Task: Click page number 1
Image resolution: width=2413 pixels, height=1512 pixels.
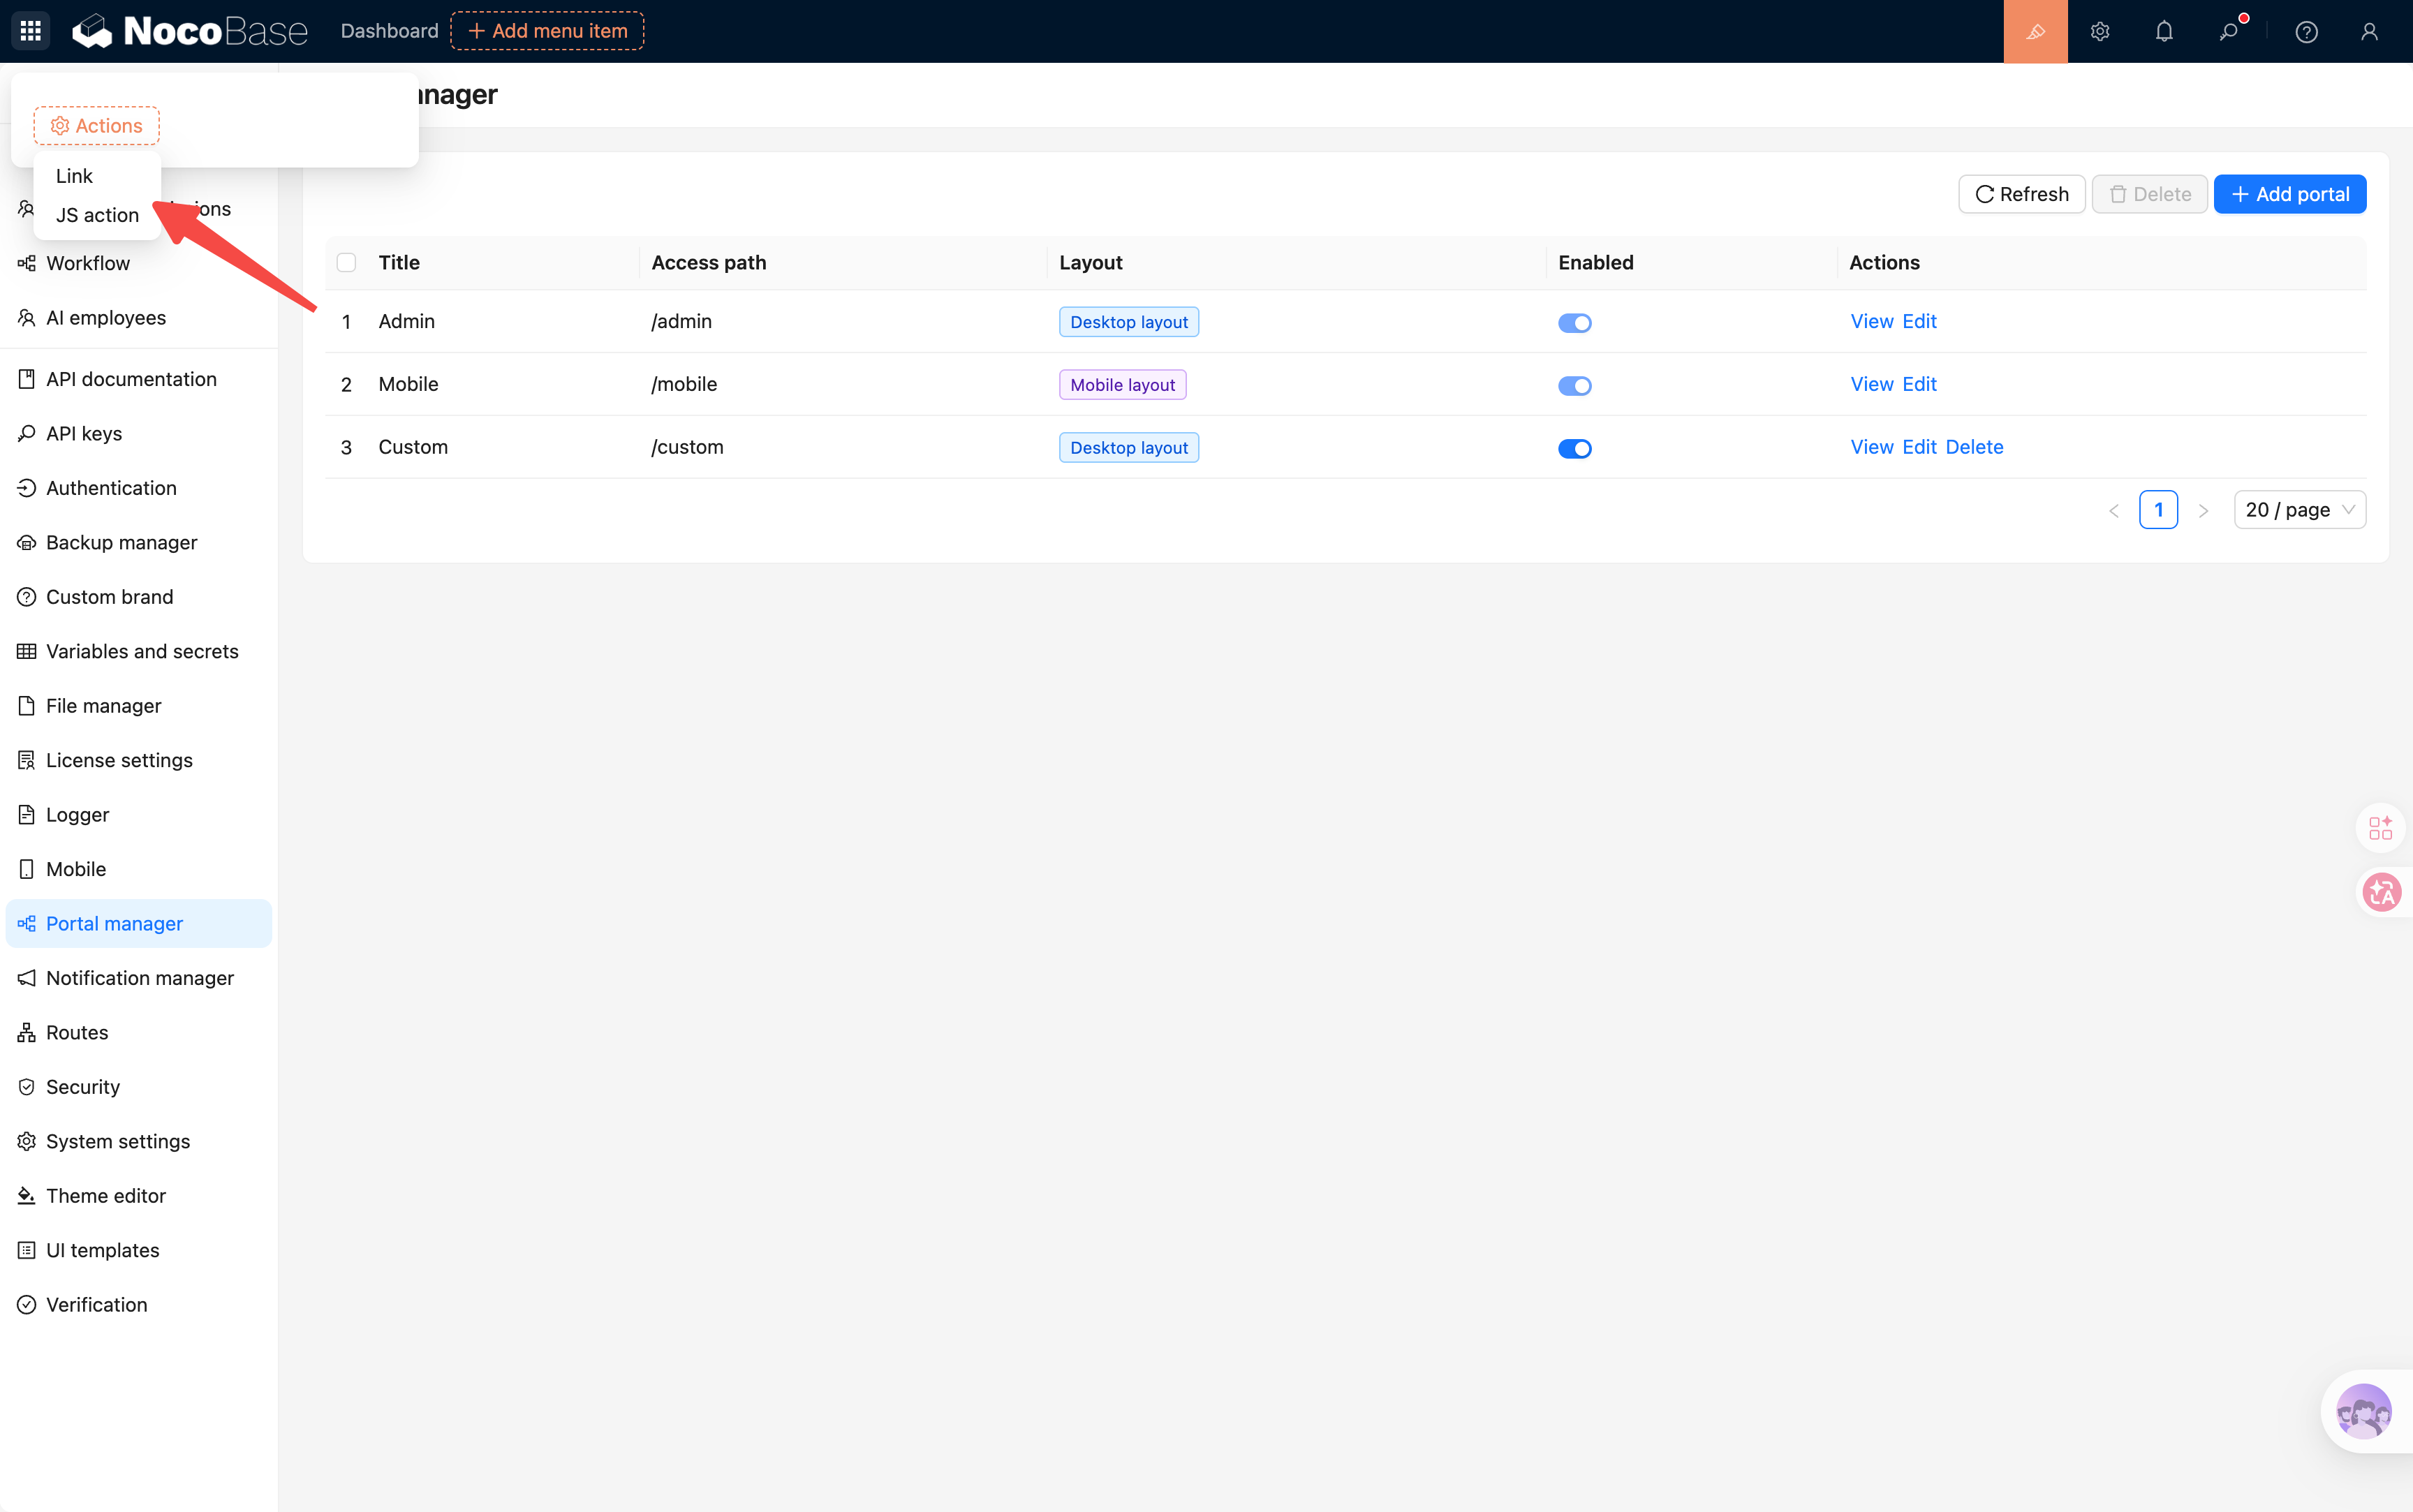Action: coord(2158,510)
